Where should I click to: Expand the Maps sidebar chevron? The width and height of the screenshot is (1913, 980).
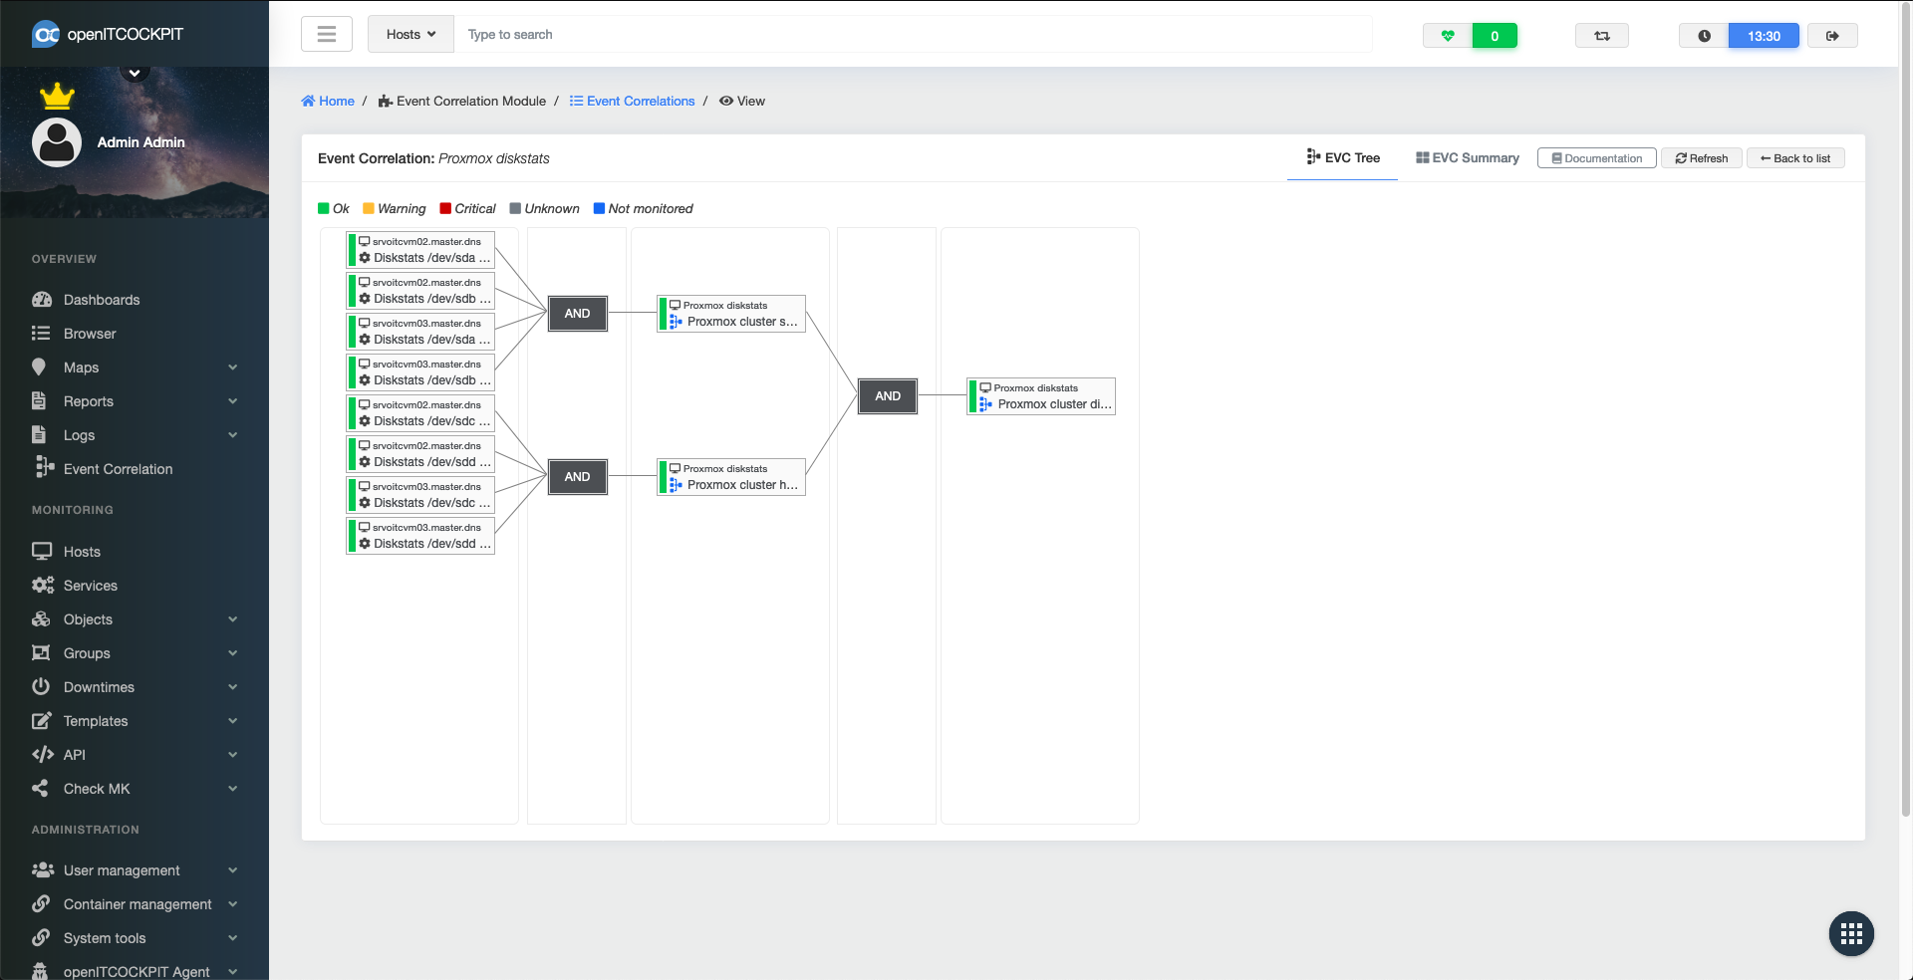click(232, 367)
